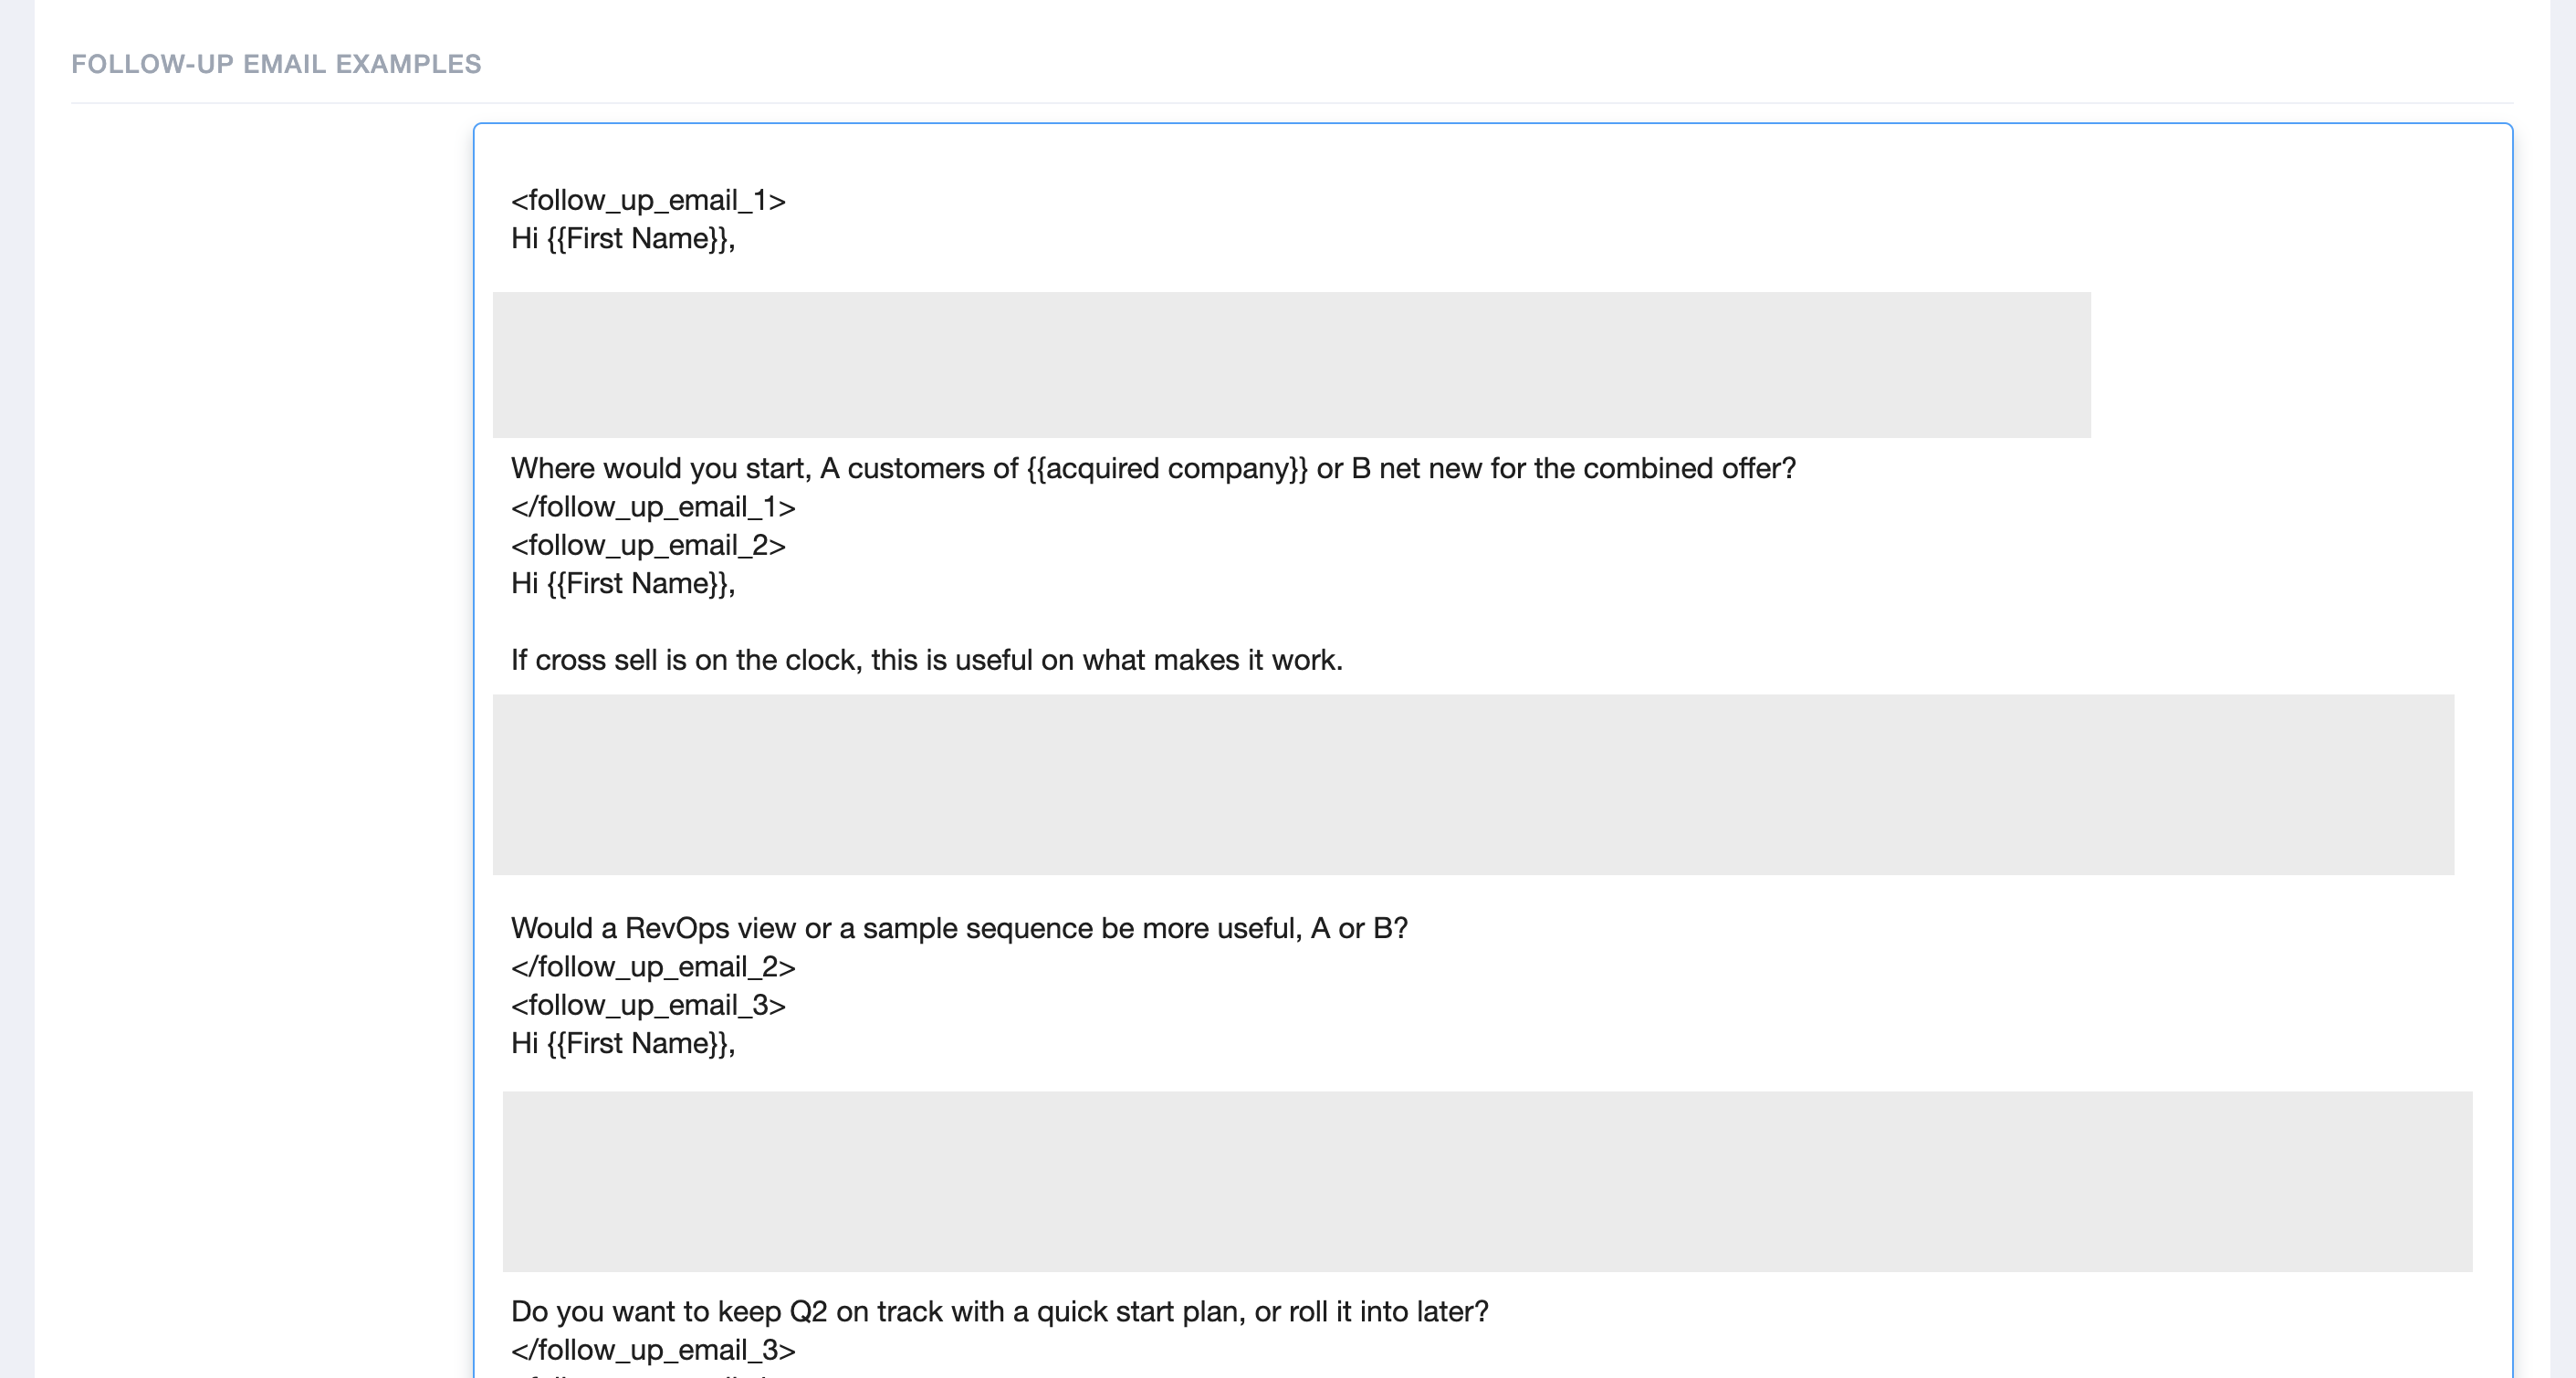Click the 'If cross sell is on the clock' line
Screen dimensions: 2576x1378
927,660
